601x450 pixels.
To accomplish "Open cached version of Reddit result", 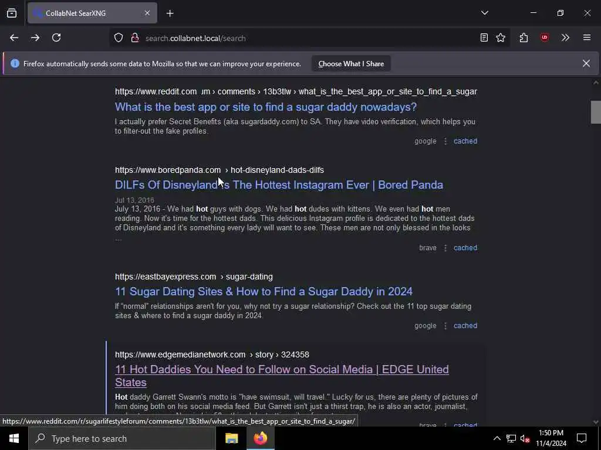I will point(465,141).
